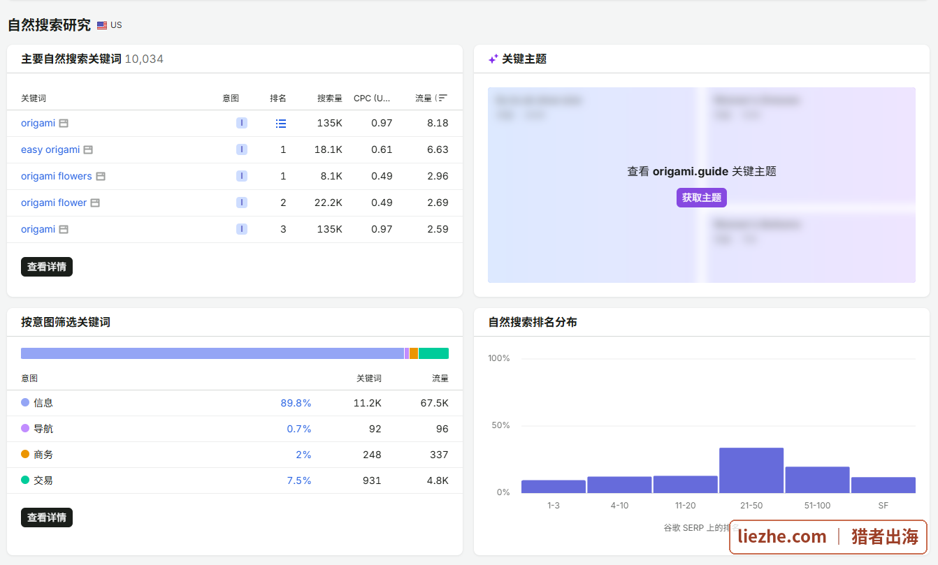The height and width of the screenshot is (565, 938).
Task: Click intent badge in rank 3 origami row
Action: 242,229
